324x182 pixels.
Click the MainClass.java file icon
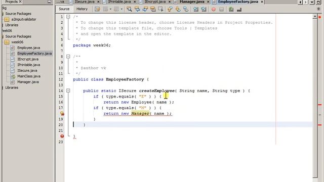(13, 76)
